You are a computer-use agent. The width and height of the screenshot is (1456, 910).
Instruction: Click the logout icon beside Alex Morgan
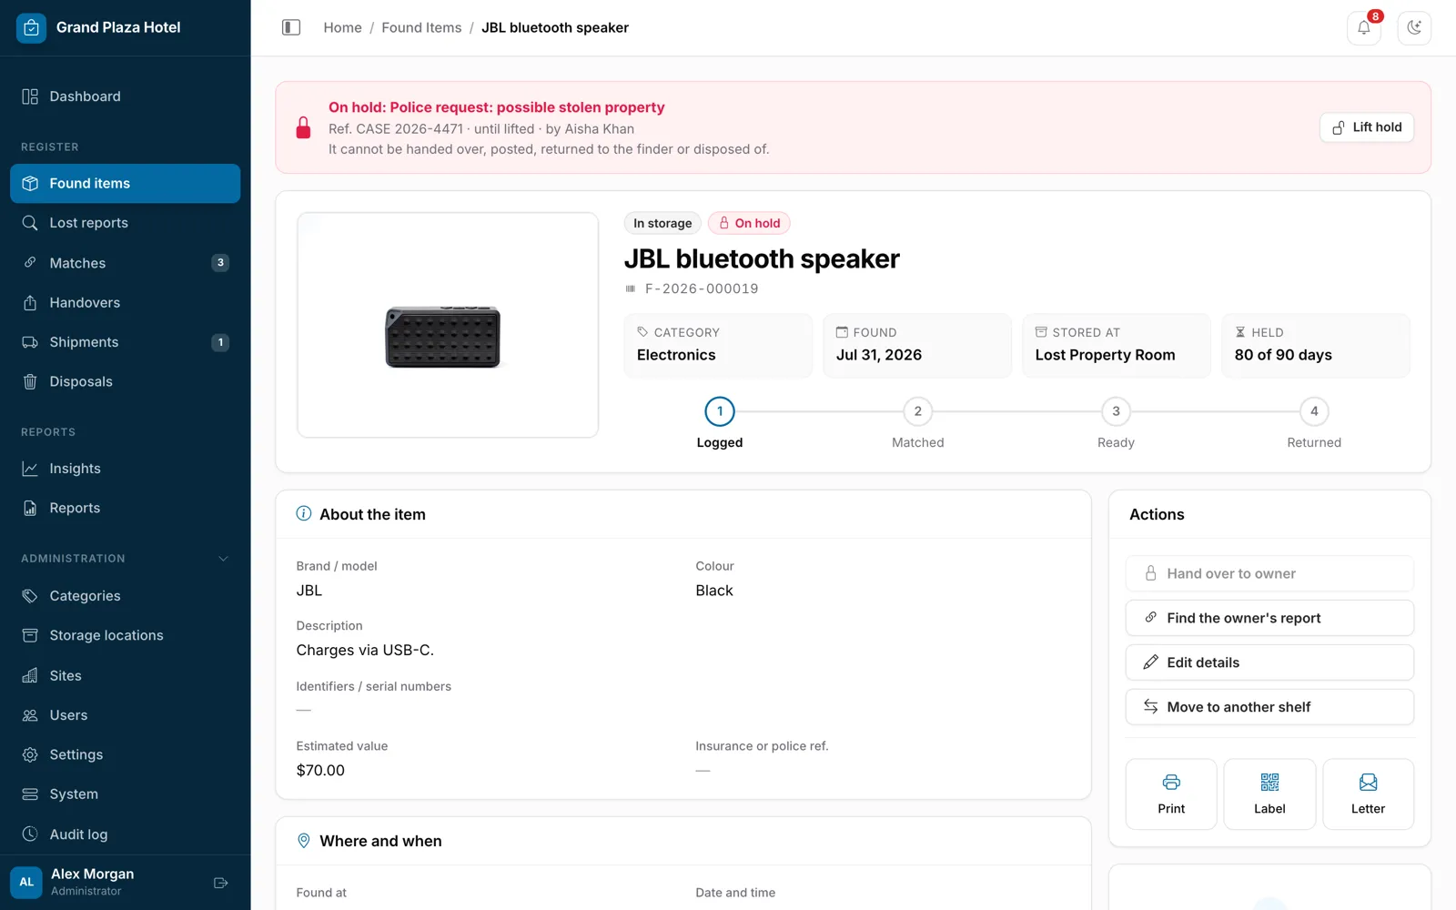pos(220,883)
